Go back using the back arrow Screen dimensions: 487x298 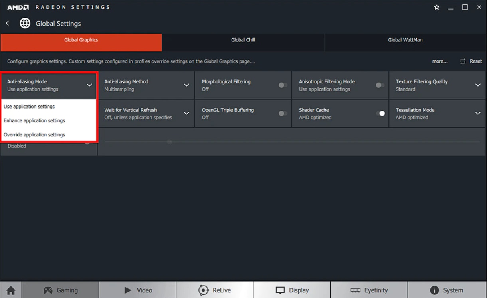(8, 23)
